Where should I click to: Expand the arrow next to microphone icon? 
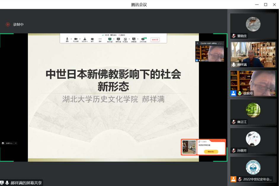click(71, 39)
